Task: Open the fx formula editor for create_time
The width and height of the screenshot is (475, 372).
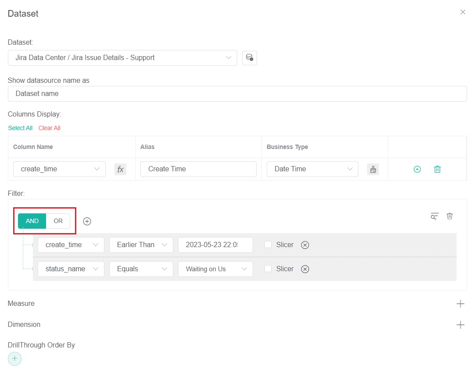Action: (x=120, y=169)
